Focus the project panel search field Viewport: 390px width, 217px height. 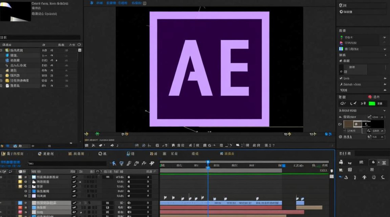pos(41,37)
